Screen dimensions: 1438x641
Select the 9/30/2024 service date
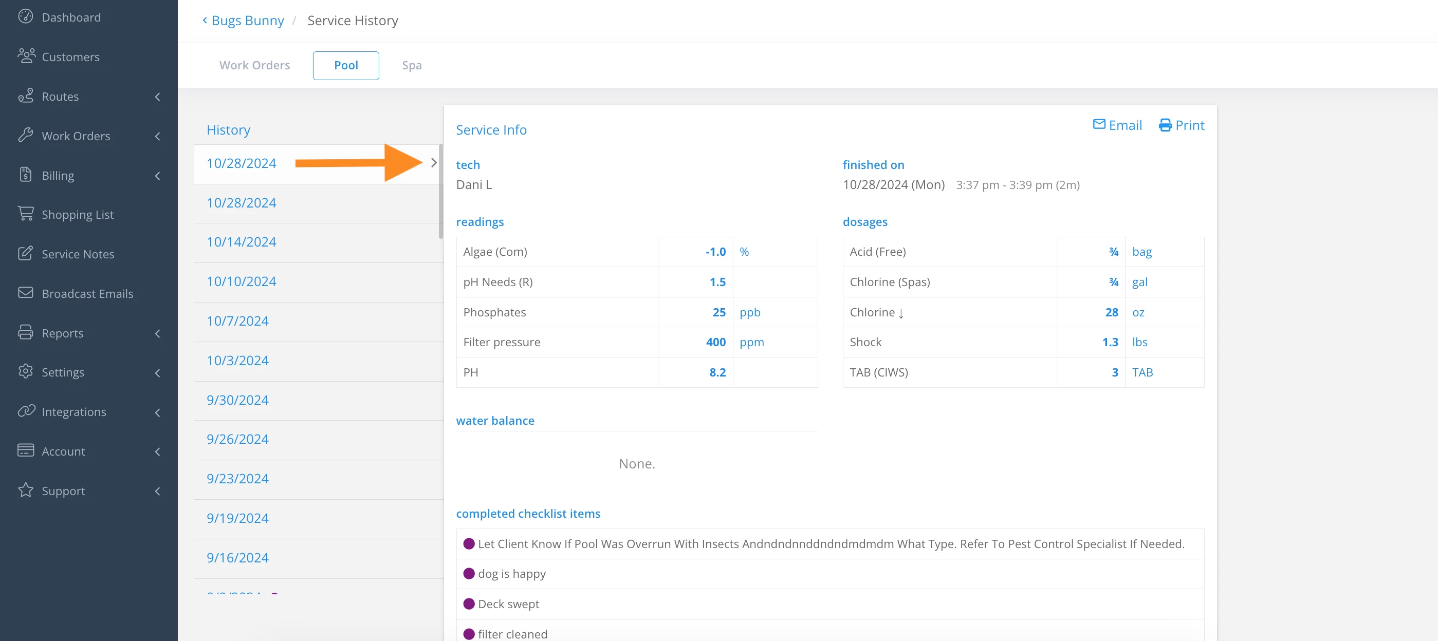(237, 400)
